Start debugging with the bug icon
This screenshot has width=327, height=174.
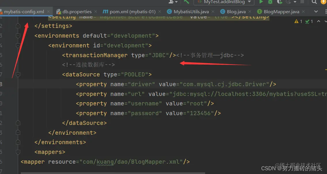pos(270,2)
